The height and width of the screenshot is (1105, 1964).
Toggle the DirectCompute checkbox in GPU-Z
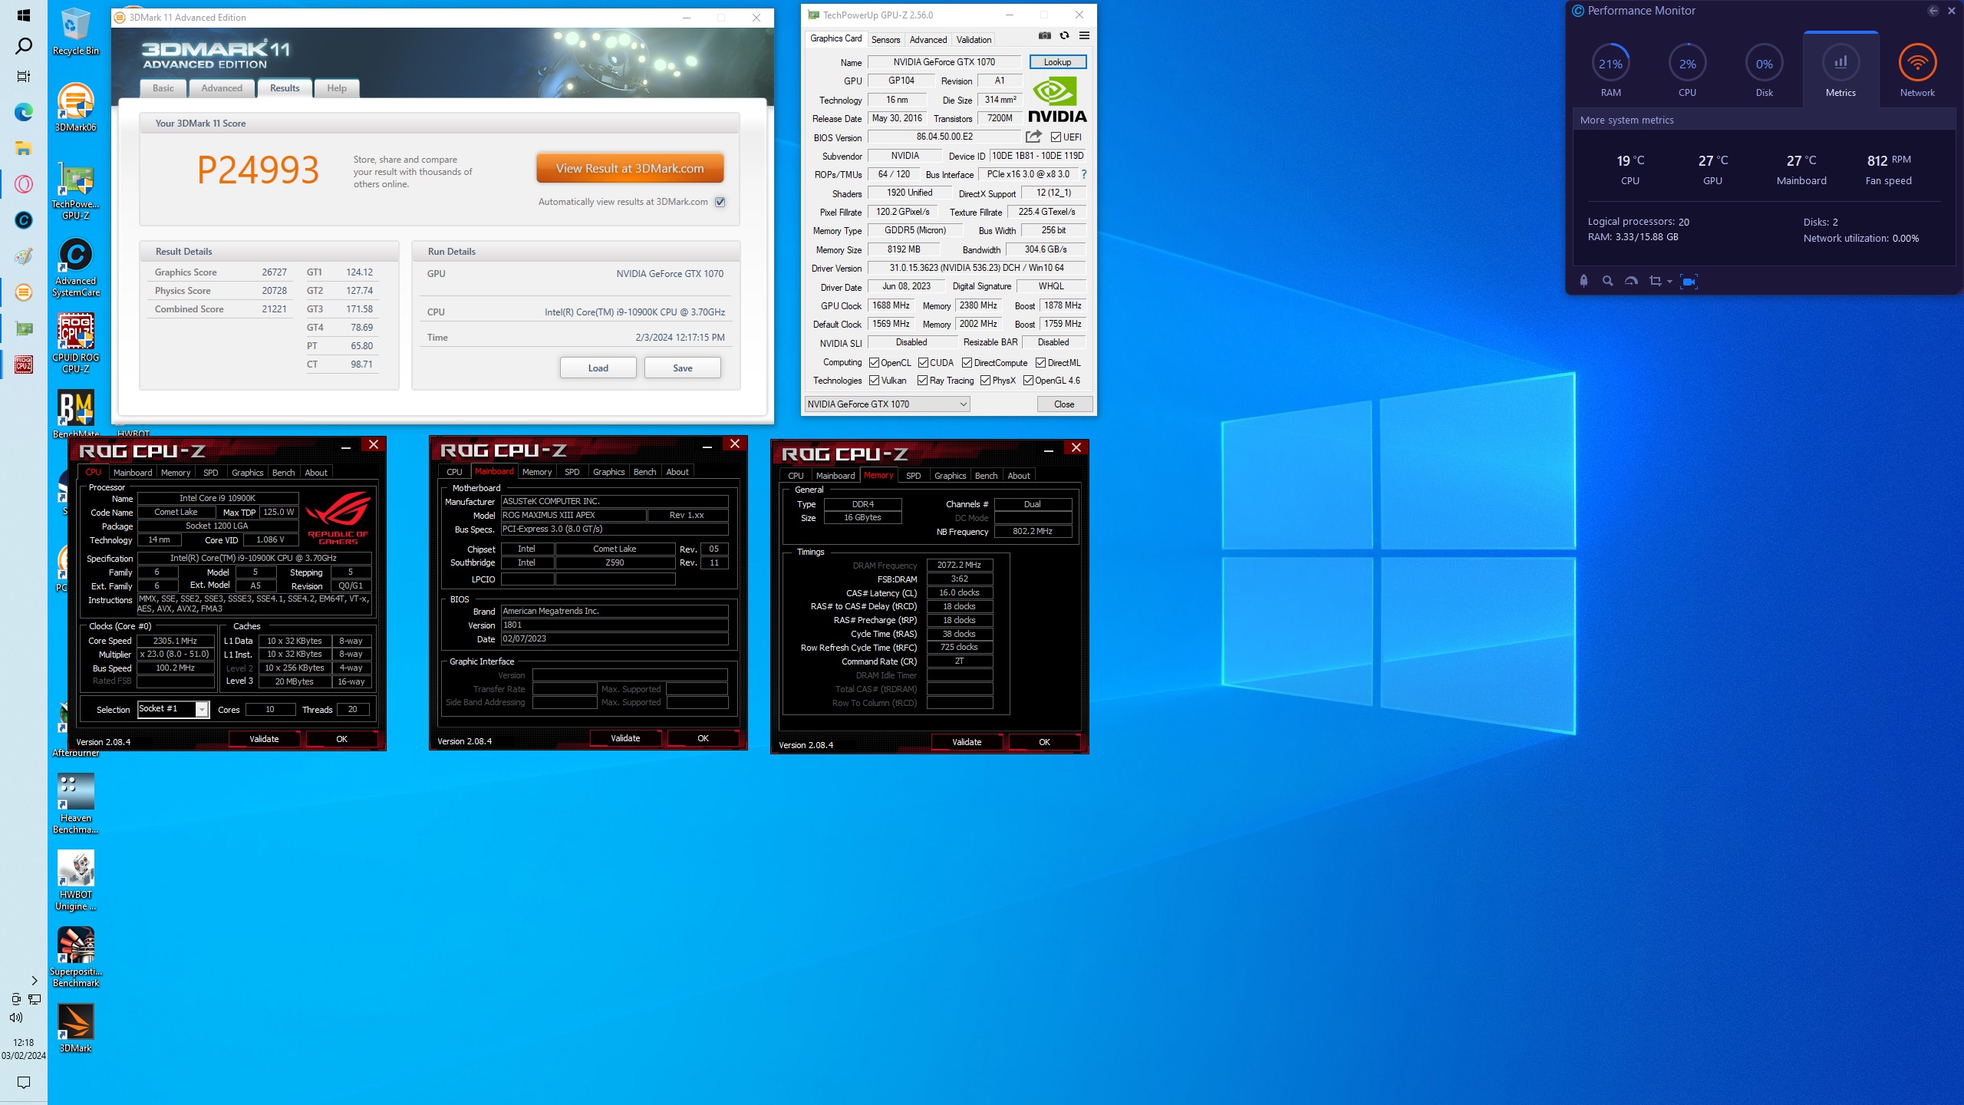click(967, 363)
